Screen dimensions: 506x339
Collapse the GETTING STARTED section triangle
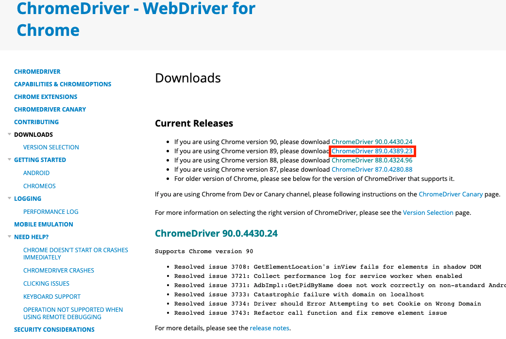tap(9, 160)
